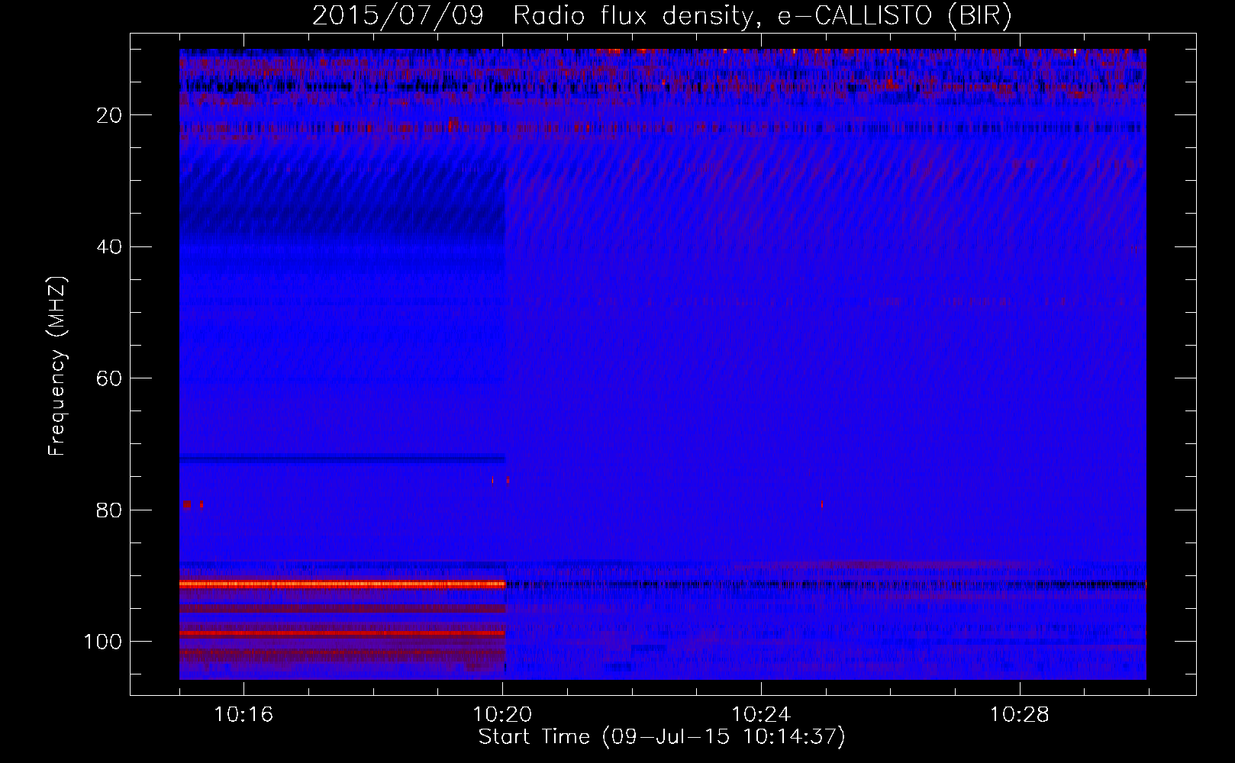Click the 40 frequency tick label
Image resolution: width=1235 pixels, height=763 pixels.
coord(110,247)
